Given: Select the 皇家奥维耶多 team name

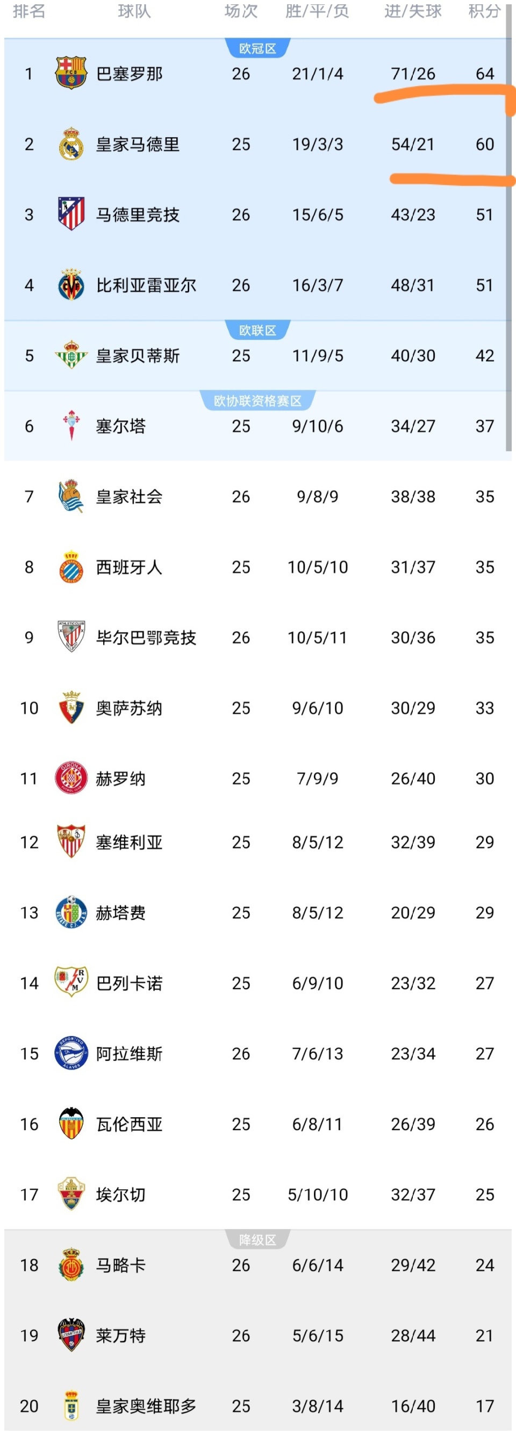Looking at the screenshot, I should click(x=146, y=1405).
